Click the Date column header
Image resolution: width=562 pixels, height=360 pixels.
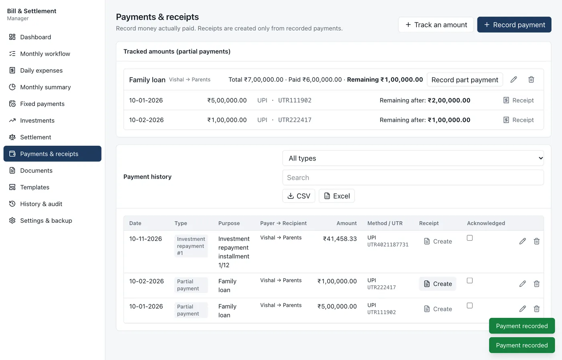point(135,223)
